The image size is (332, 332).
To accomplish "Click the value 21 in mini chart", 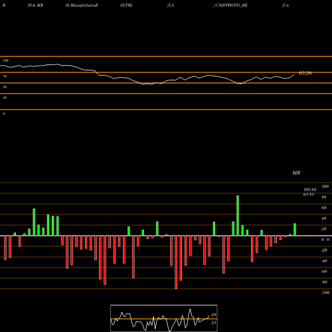I will pyautogui.click(x=214, y=323).
